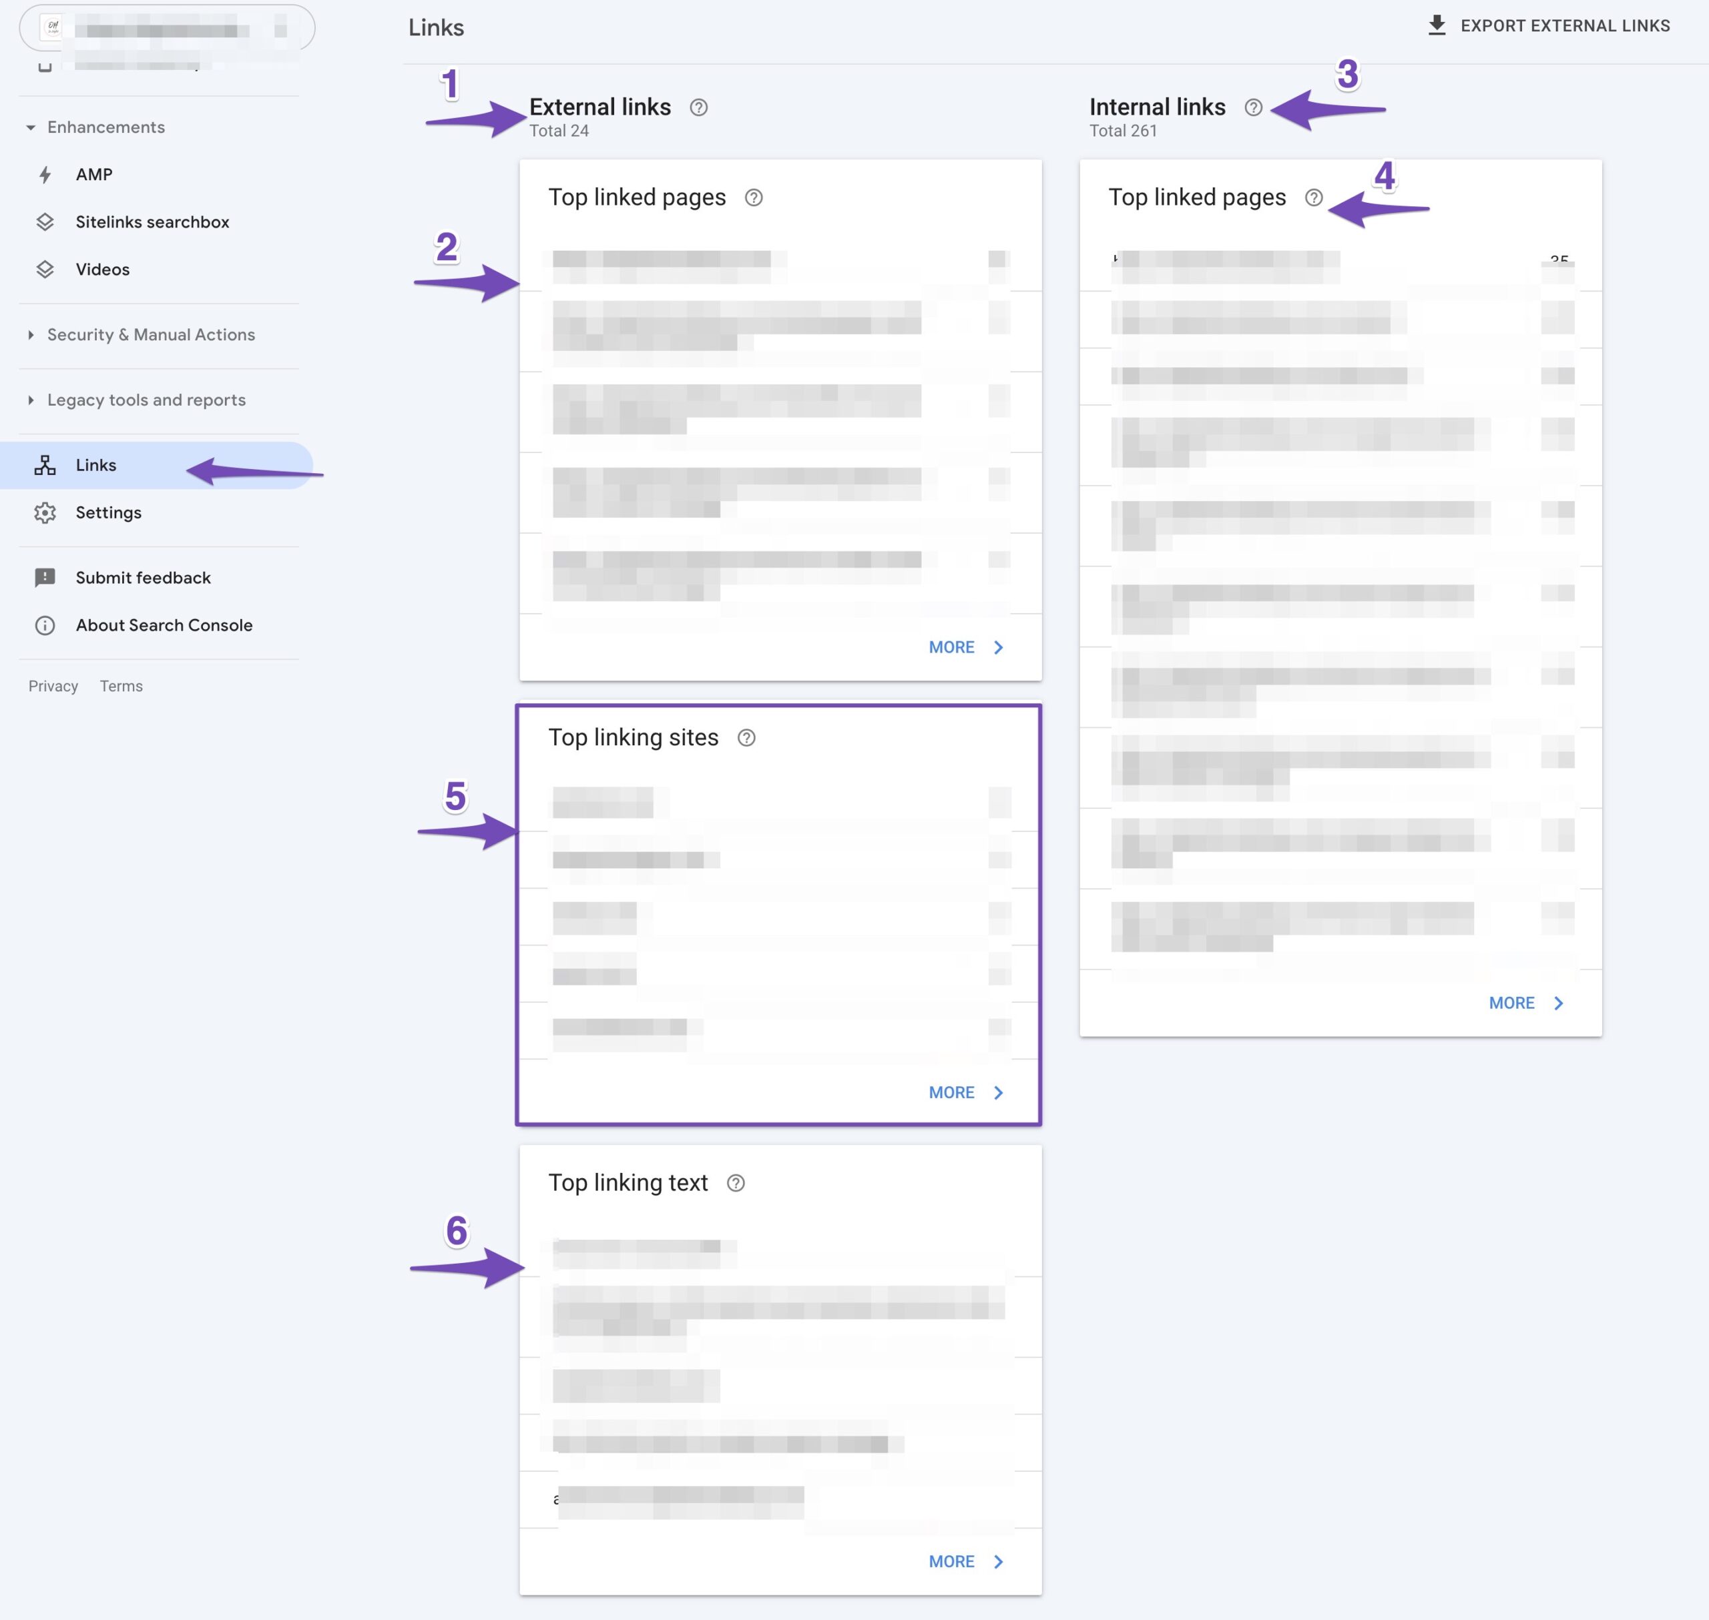This screenshot has height=1620, width=1709.
Task: Select Links in the left navigation menu
Action: [x=96, y=464]
